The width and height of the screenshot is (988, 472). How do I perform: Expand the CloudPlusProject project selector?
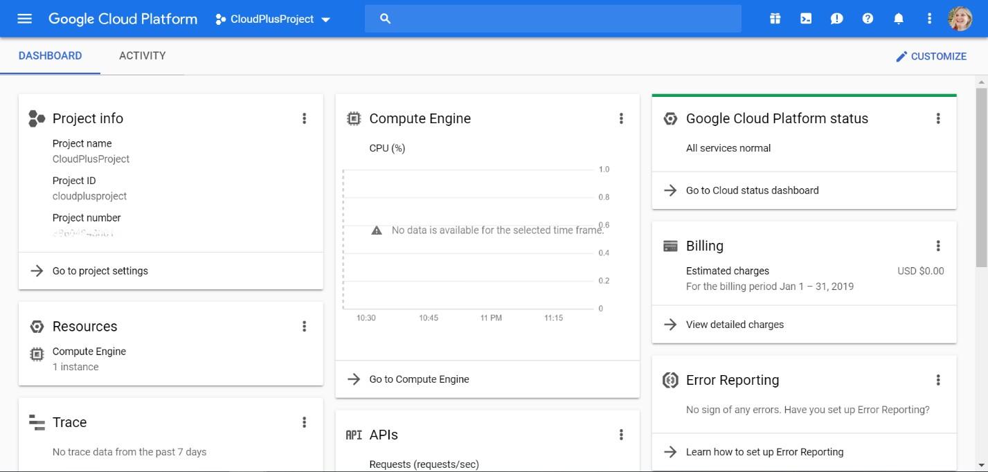pos(273,19)
